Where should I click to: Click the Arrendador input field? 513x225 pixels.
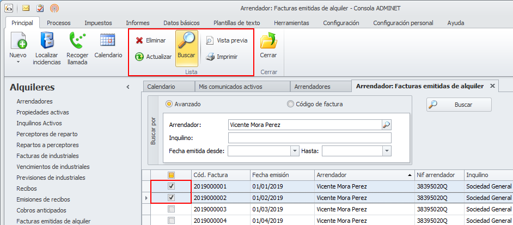[305, 125]
